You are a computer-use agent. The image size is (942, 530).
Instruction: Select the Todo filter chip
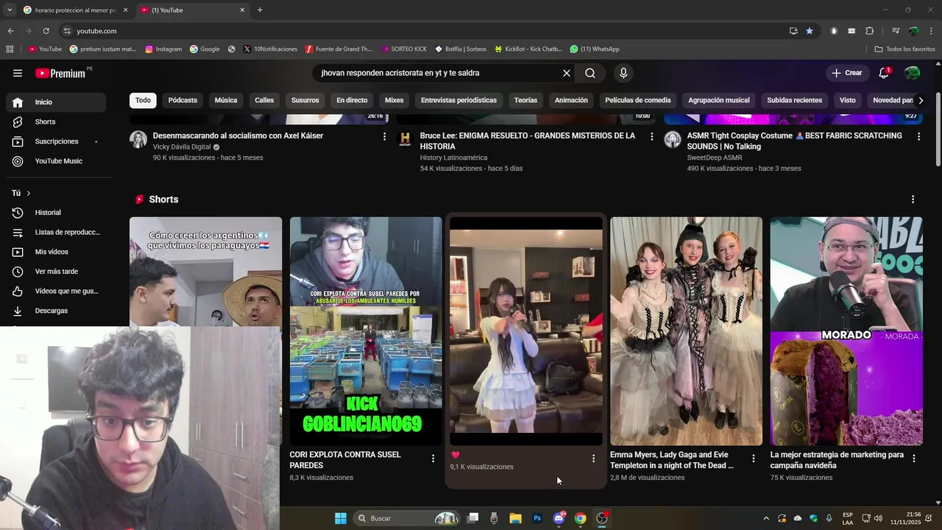[x=143, y=100]
